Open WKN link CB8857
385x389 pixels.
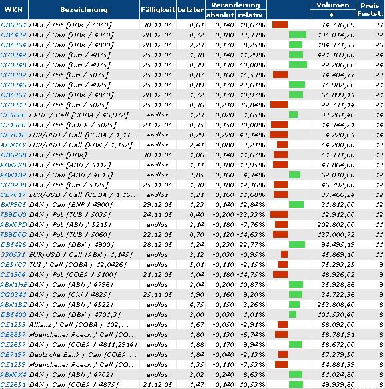(13, 334)
